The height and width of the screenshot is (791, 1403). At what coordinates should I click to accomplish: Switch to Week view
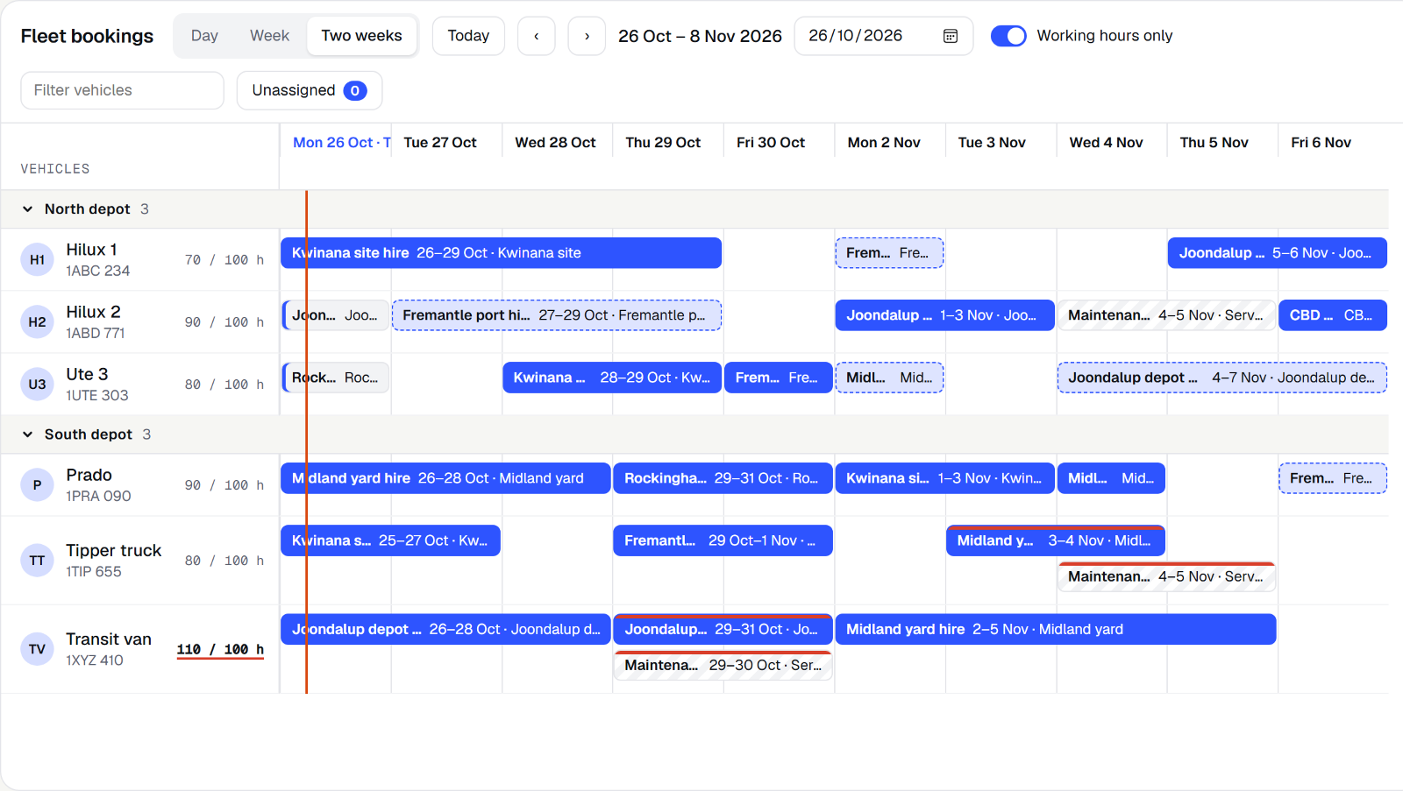click(269, 36)
